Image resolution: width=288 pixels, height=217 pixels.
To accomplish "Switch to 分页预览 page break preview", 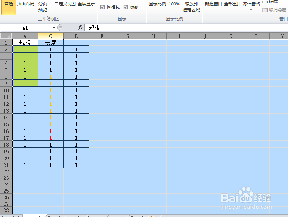I will coord(43,7).
